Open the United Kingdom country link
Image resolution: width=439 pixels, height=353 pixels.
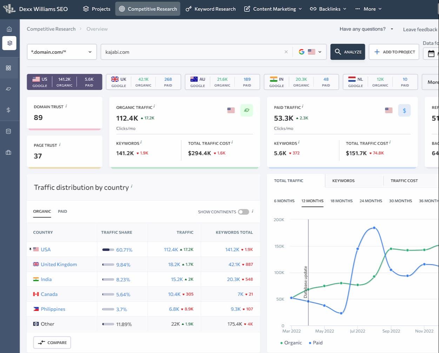pos(59,264)
